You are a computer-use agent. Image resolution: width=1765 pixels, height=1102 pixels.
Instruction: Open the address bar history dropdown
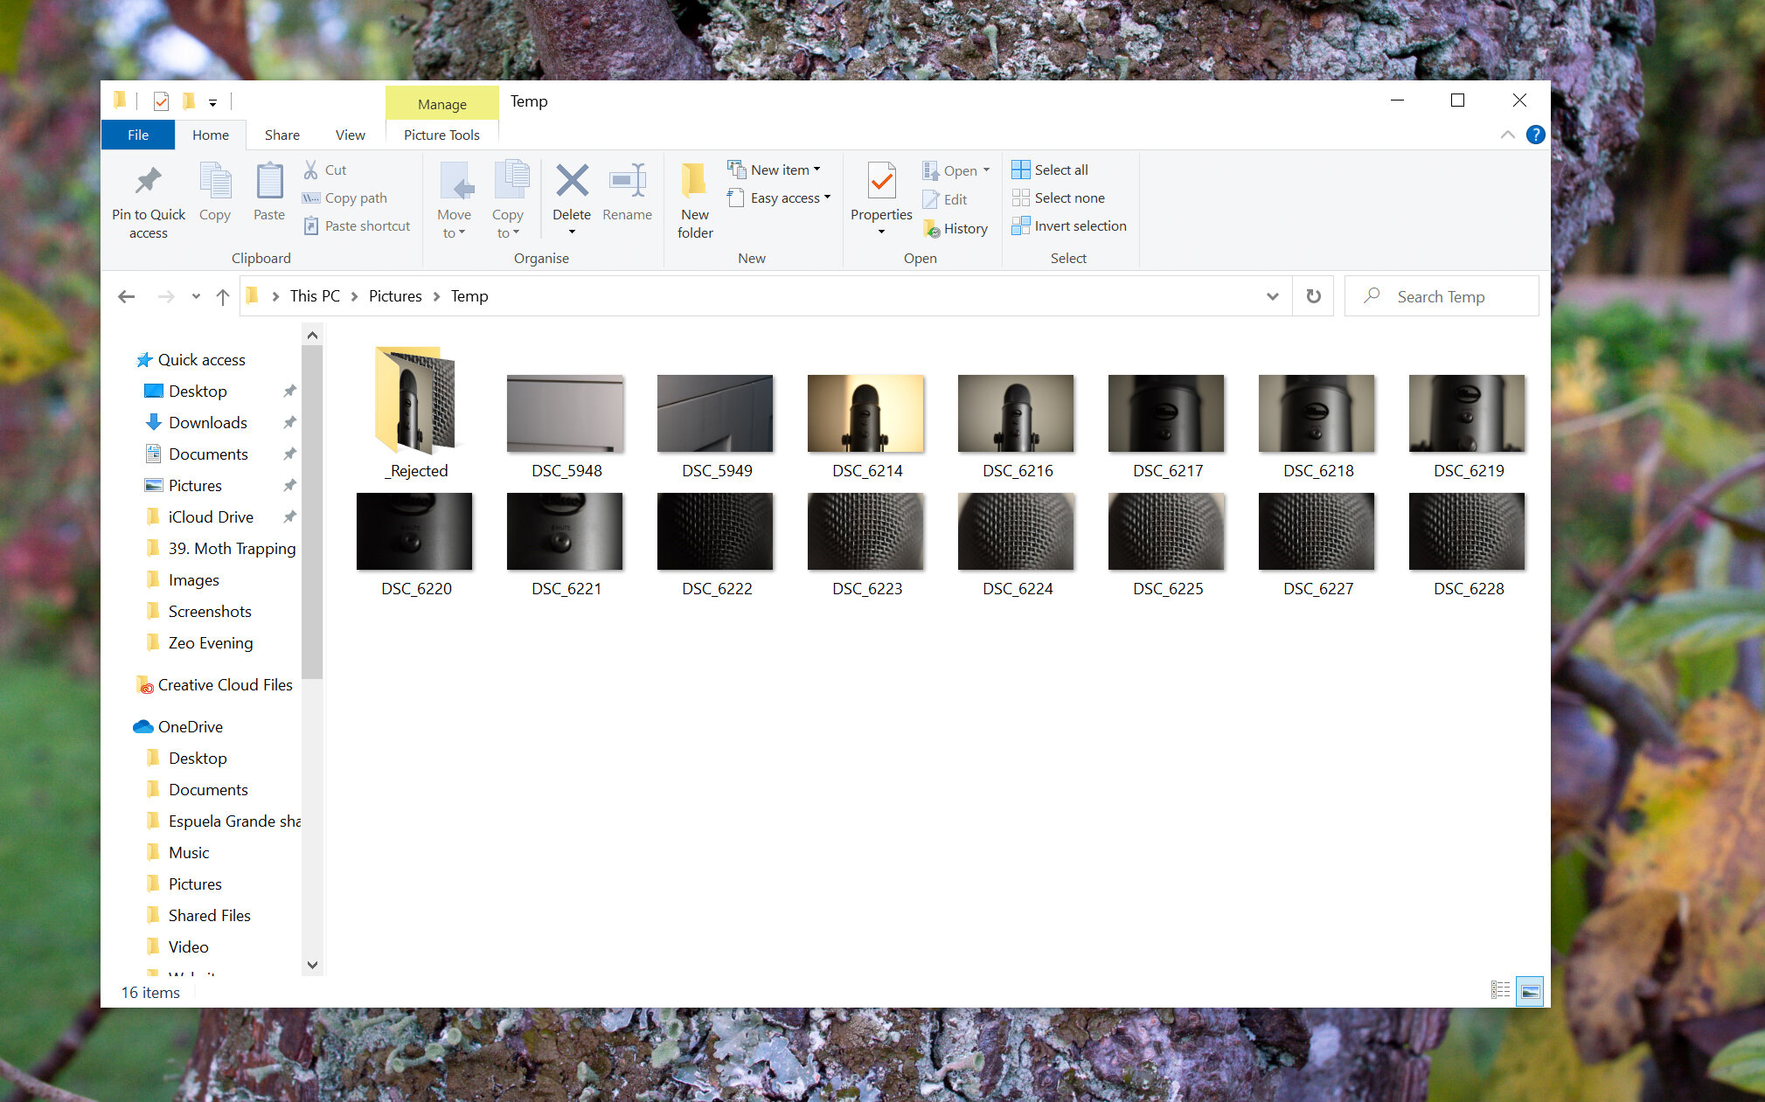1273,296
